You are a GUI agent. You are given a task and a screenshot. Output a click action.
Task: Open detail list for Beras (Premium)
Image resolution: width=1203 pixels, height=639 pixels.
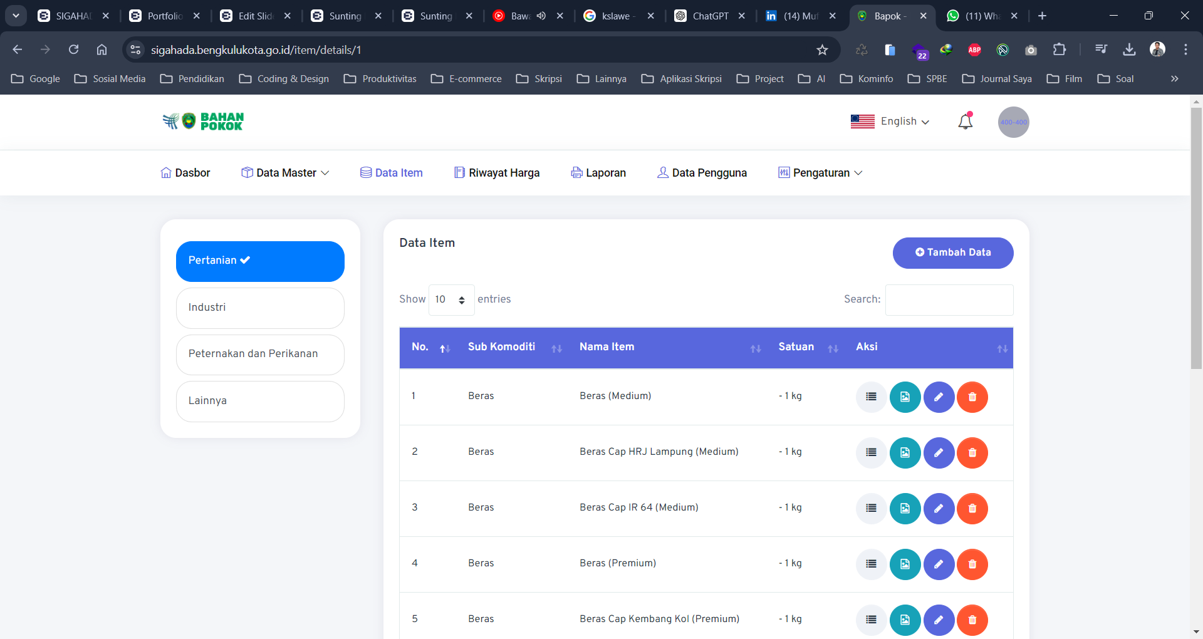click(871, 564)
